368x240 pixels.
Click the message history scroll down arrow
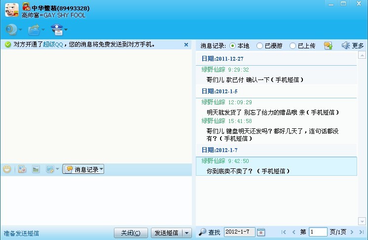[362, 221]
